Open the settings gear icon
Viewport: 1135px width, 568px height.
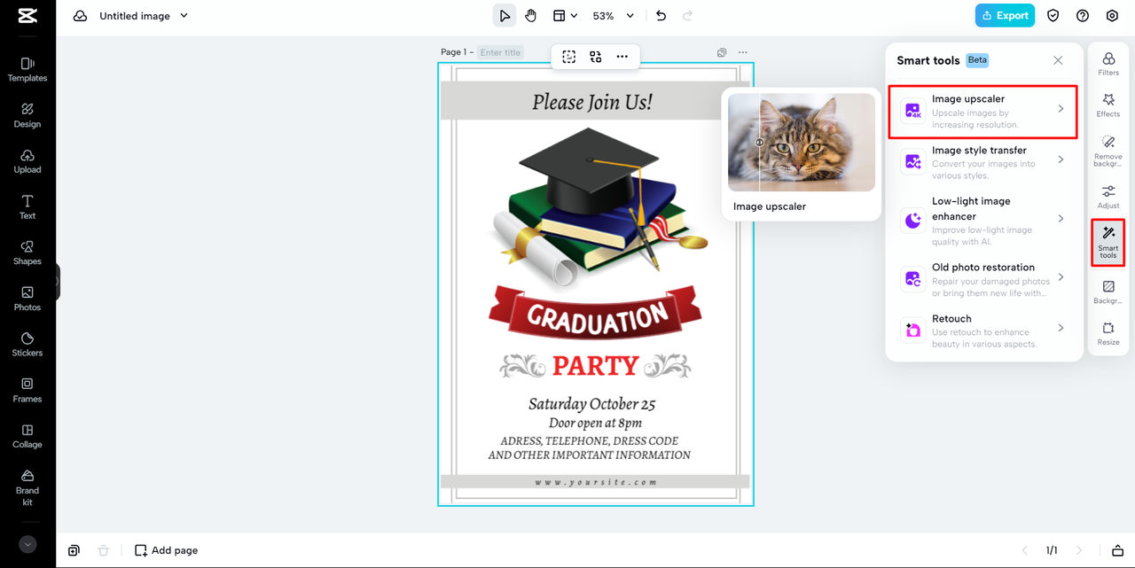pos(1112,16)
